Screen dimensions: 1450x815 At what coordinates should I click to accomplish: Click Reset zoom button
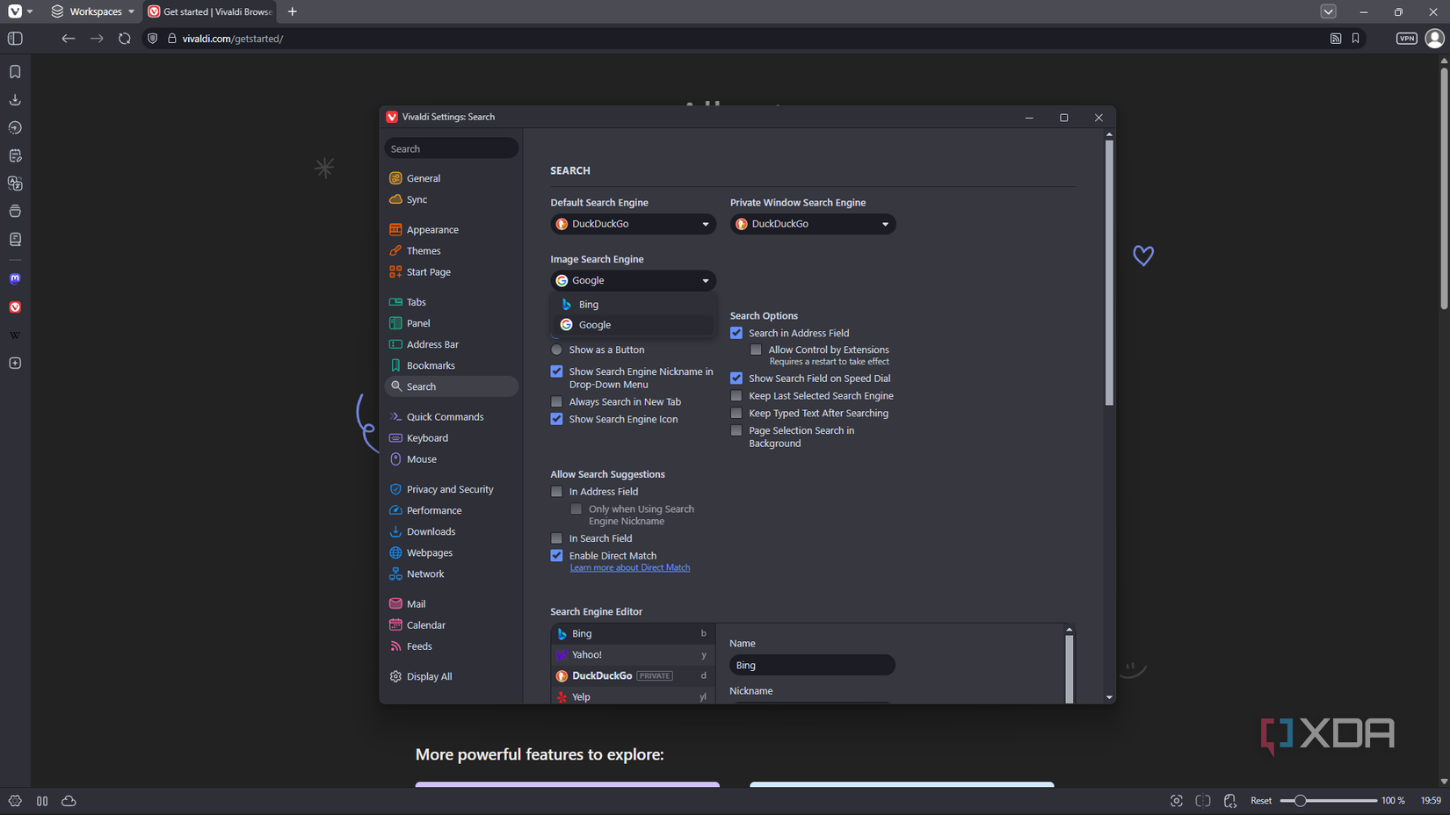coord(1261,801)
